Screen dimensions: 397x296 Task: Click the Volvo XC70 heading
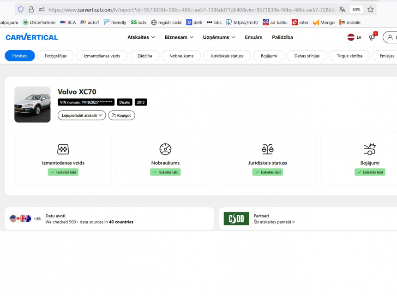(77, 92)
